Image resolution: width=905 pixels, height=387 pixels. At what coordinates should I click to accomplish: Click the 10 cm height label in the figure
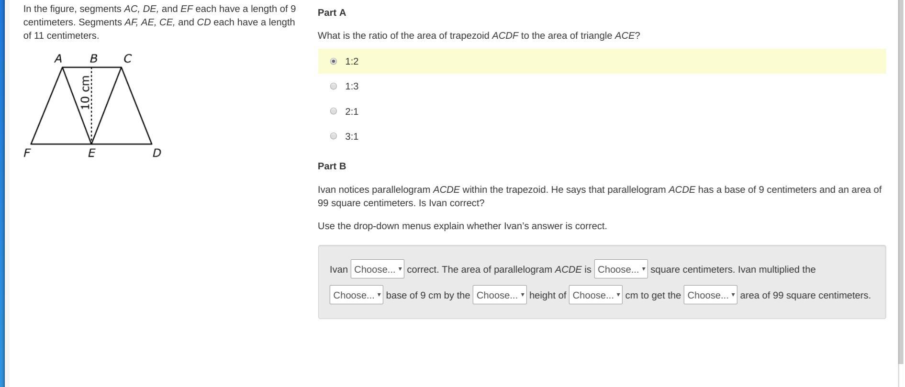point(85,92)
